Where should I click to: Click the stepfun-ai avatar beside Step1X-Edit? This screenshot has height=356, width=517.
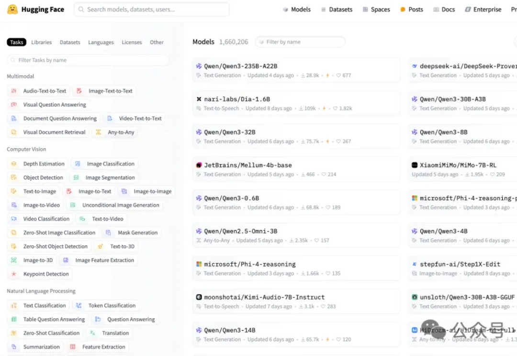(415, 264)
